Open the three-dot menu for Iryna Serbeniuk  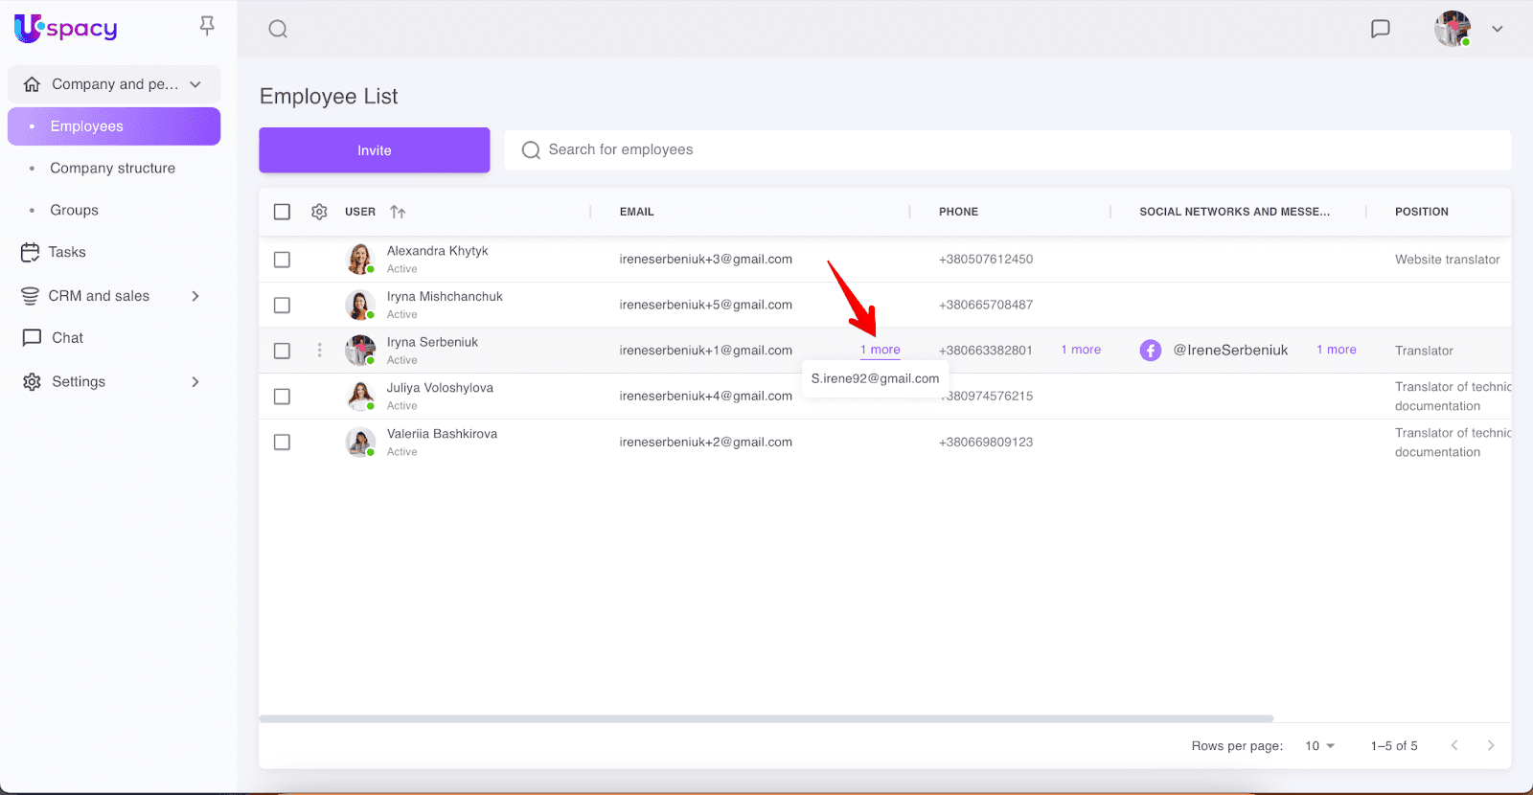point(319,351)
